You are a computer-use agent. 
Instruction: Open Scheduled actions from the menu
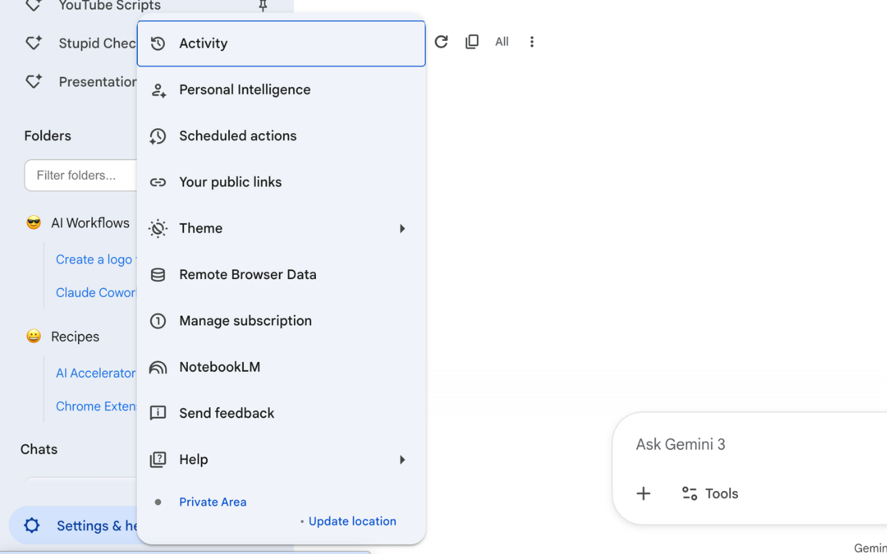(238, 136)
